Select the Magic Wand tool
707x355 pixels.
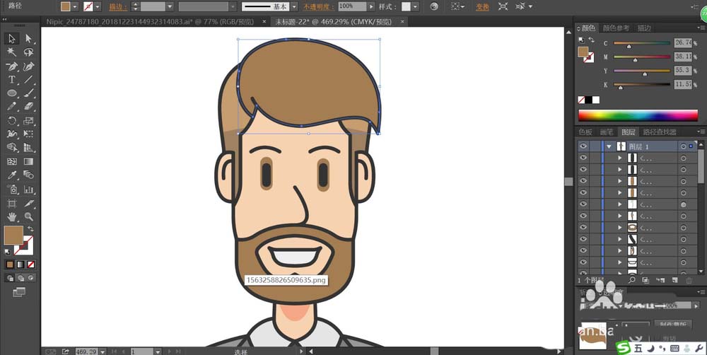point(12,52)
